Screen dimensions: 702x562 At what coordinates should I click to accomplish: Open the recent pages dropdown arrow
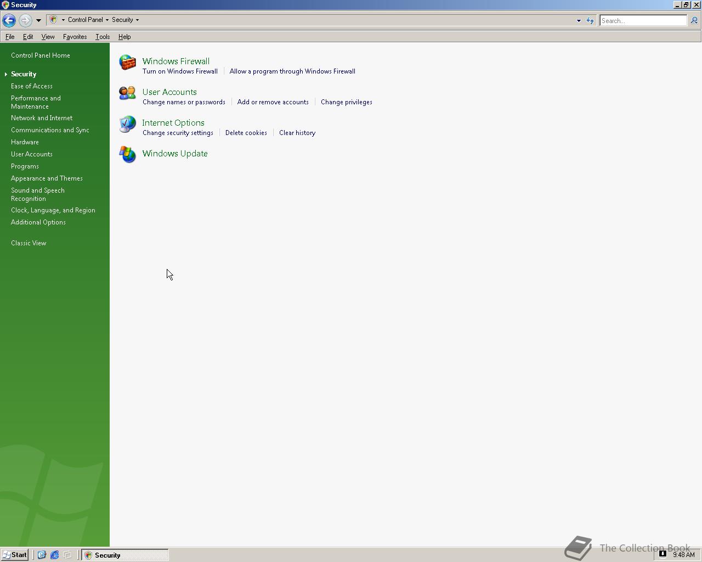tap(38, 20)
